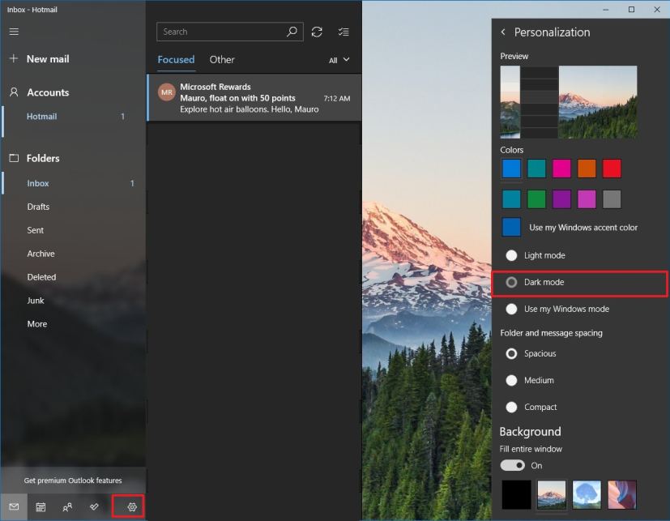Click the Personalization preview image
This screenshot has width=670, height=521.
569,102
